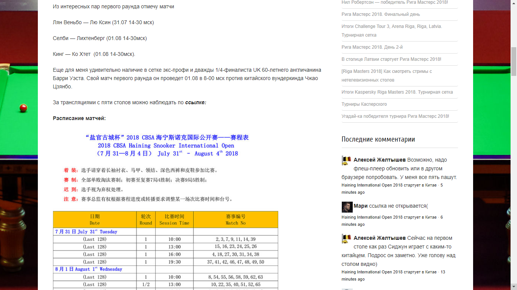
Task: Open 'Рига Мастерс 2018. Финальный день' link
Action: pos(381,14)
